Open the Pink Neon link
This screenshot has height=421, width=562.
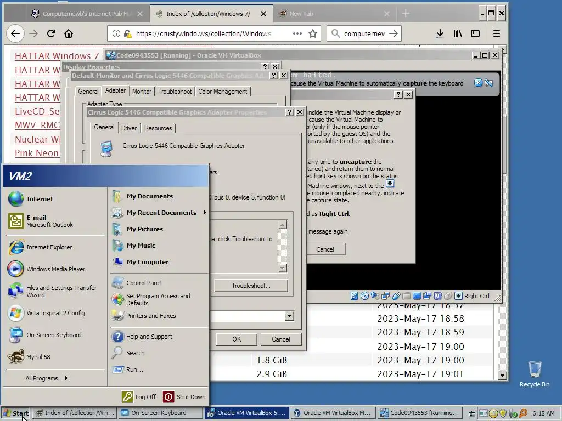point(37,153)
